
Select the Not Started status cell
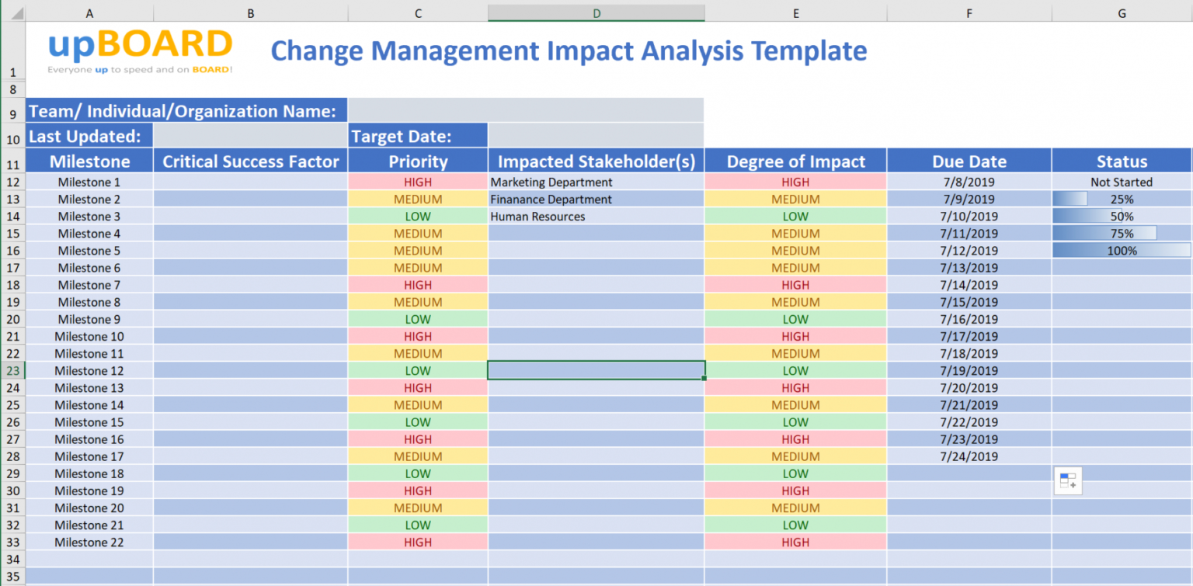click(1122, 182)
